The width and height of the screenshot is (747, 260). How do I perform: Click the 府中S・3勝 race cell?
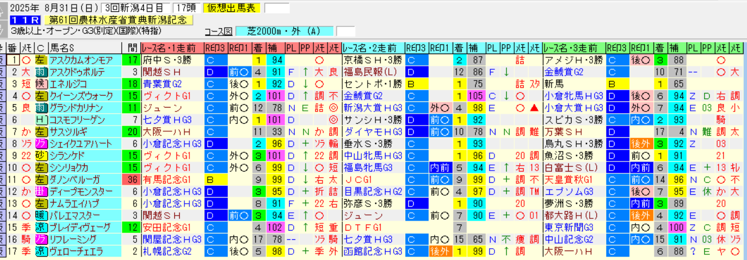tap(172, 60)
